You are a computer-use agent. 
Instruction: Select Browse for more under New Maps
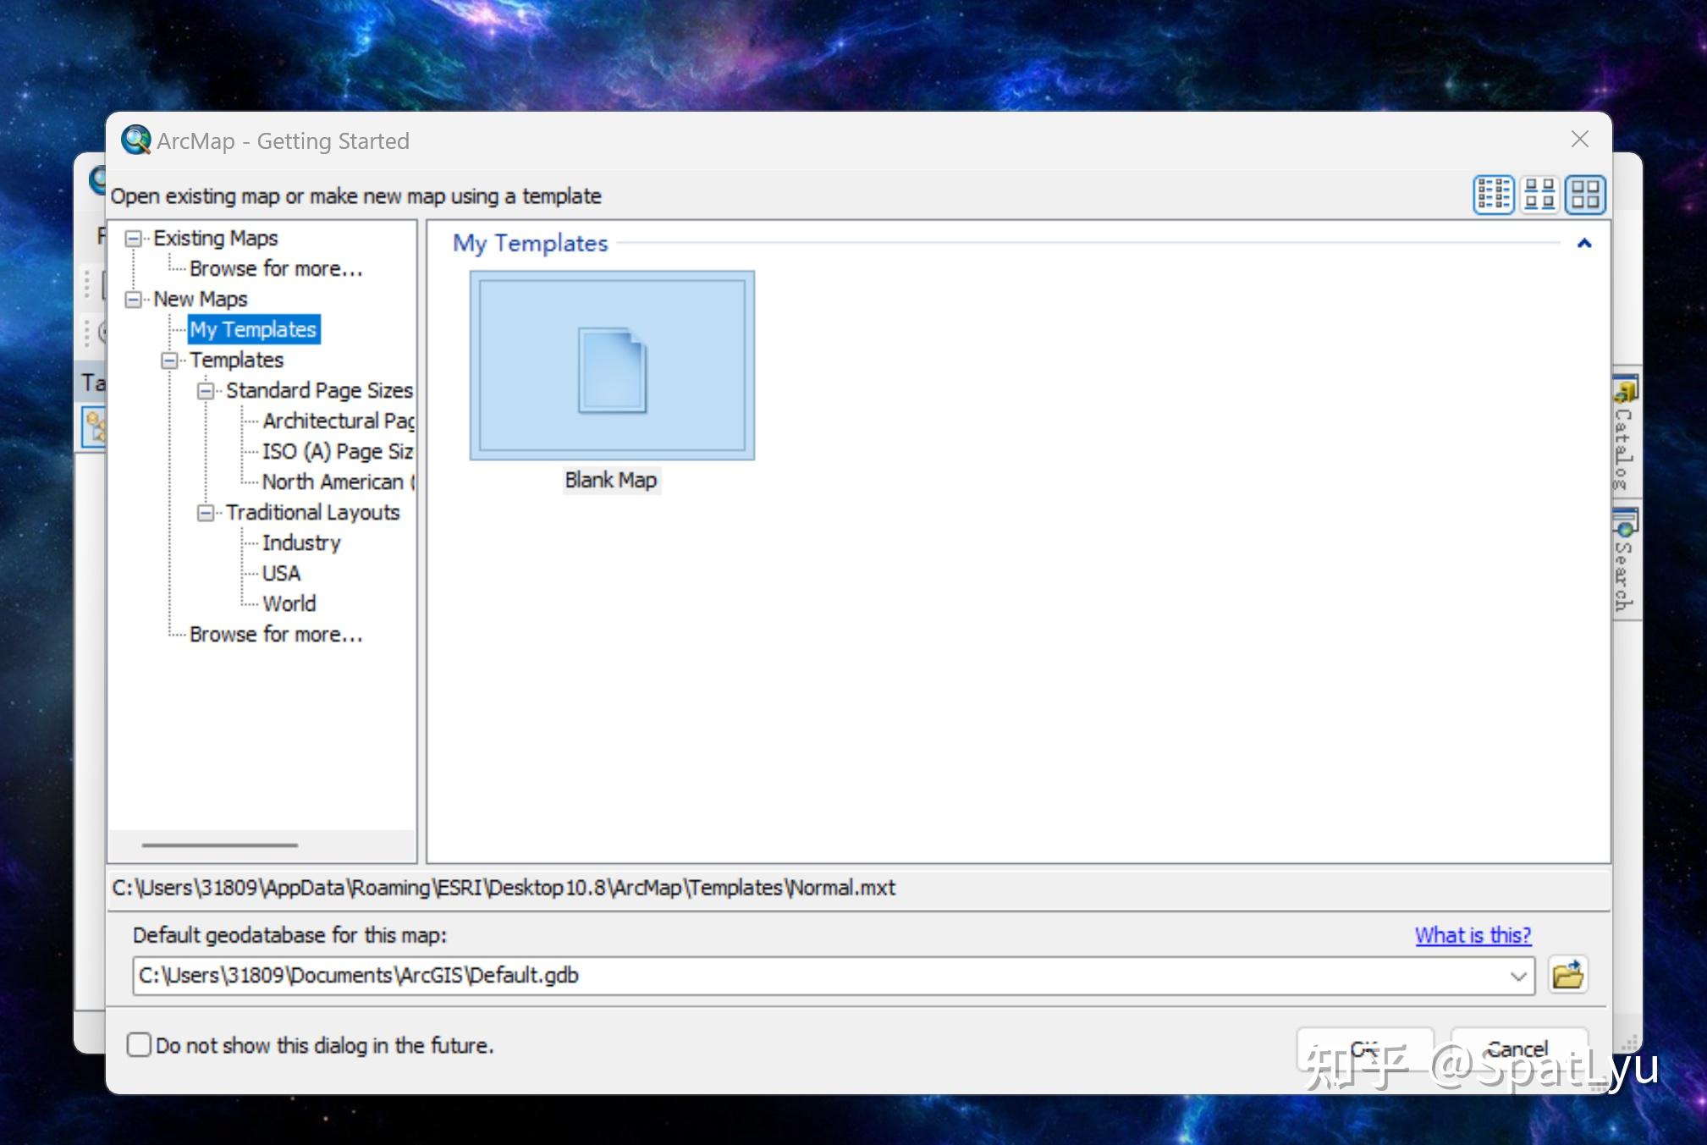point(276,634)
